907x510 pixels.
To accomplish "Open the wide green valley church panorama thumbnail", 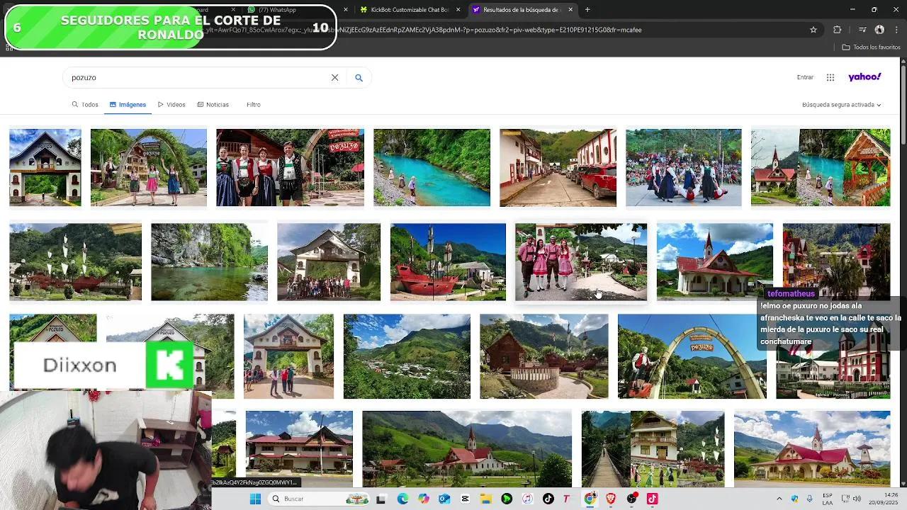I will [x=467, y=448].
